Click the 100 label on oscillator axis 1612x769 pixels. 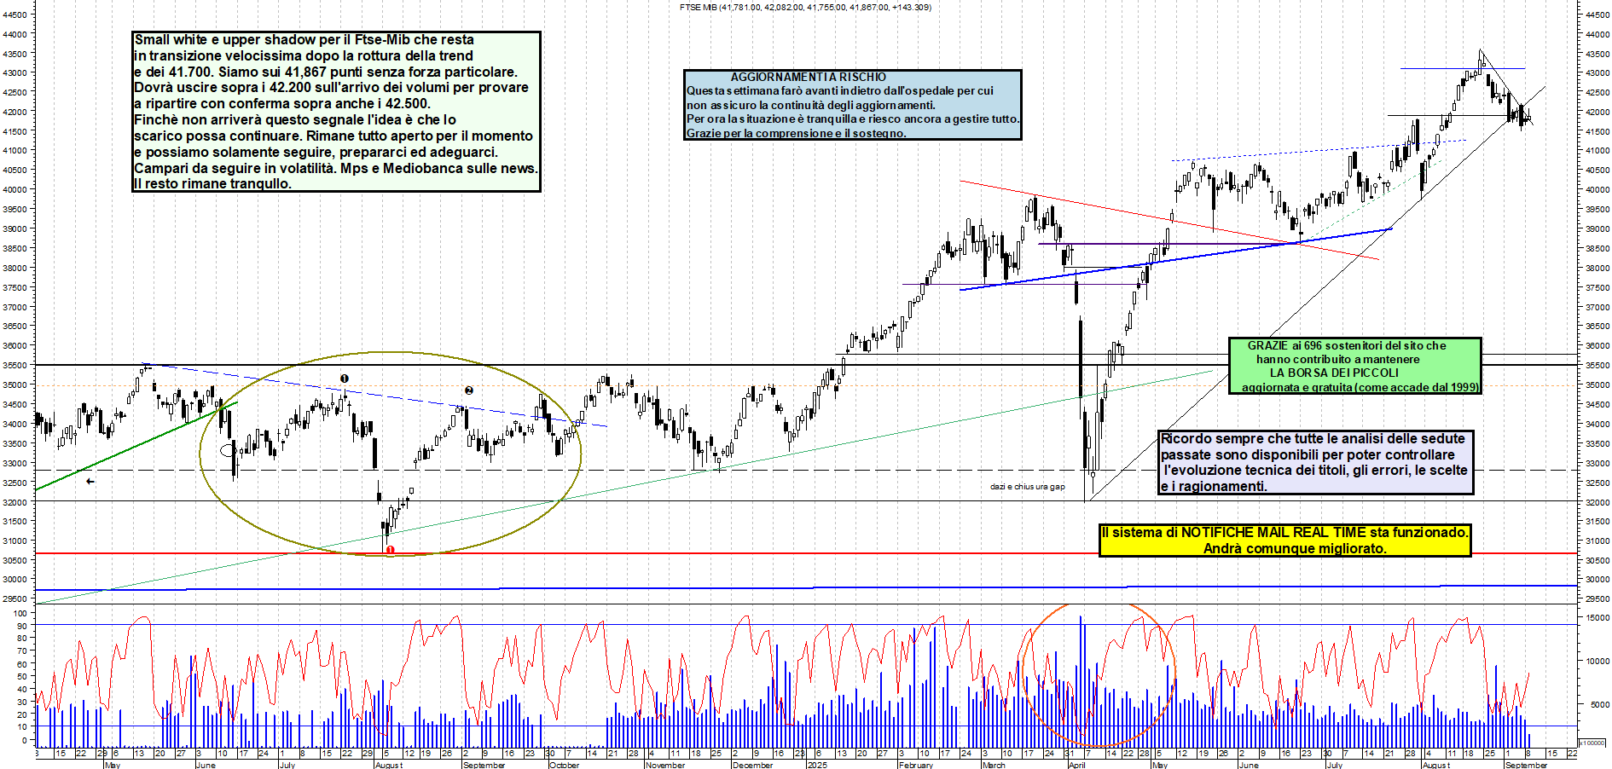[20, 613]
